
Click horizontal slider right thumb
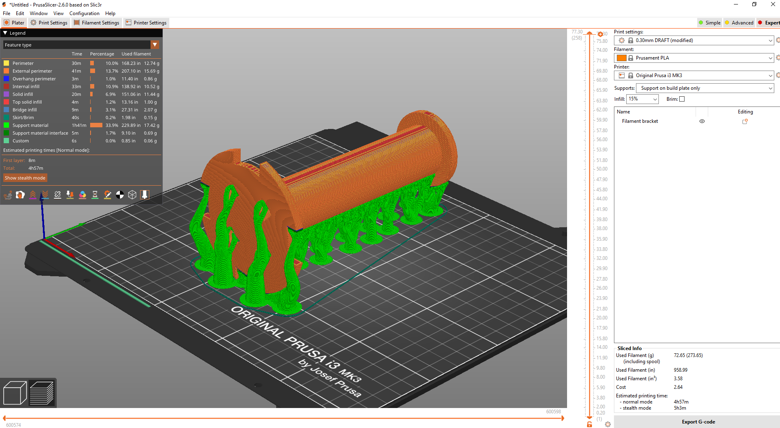point(563,418)
